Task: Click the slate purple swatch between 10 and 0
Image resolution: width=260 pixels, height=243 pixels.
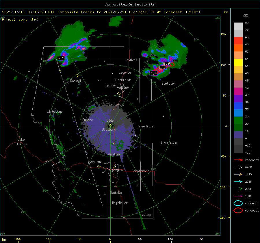Action: 238,135
